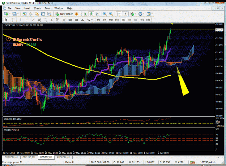Switch to the EURUSD,M1 chart tab
Screen dimensions: 226x166
tap(11, 157)
